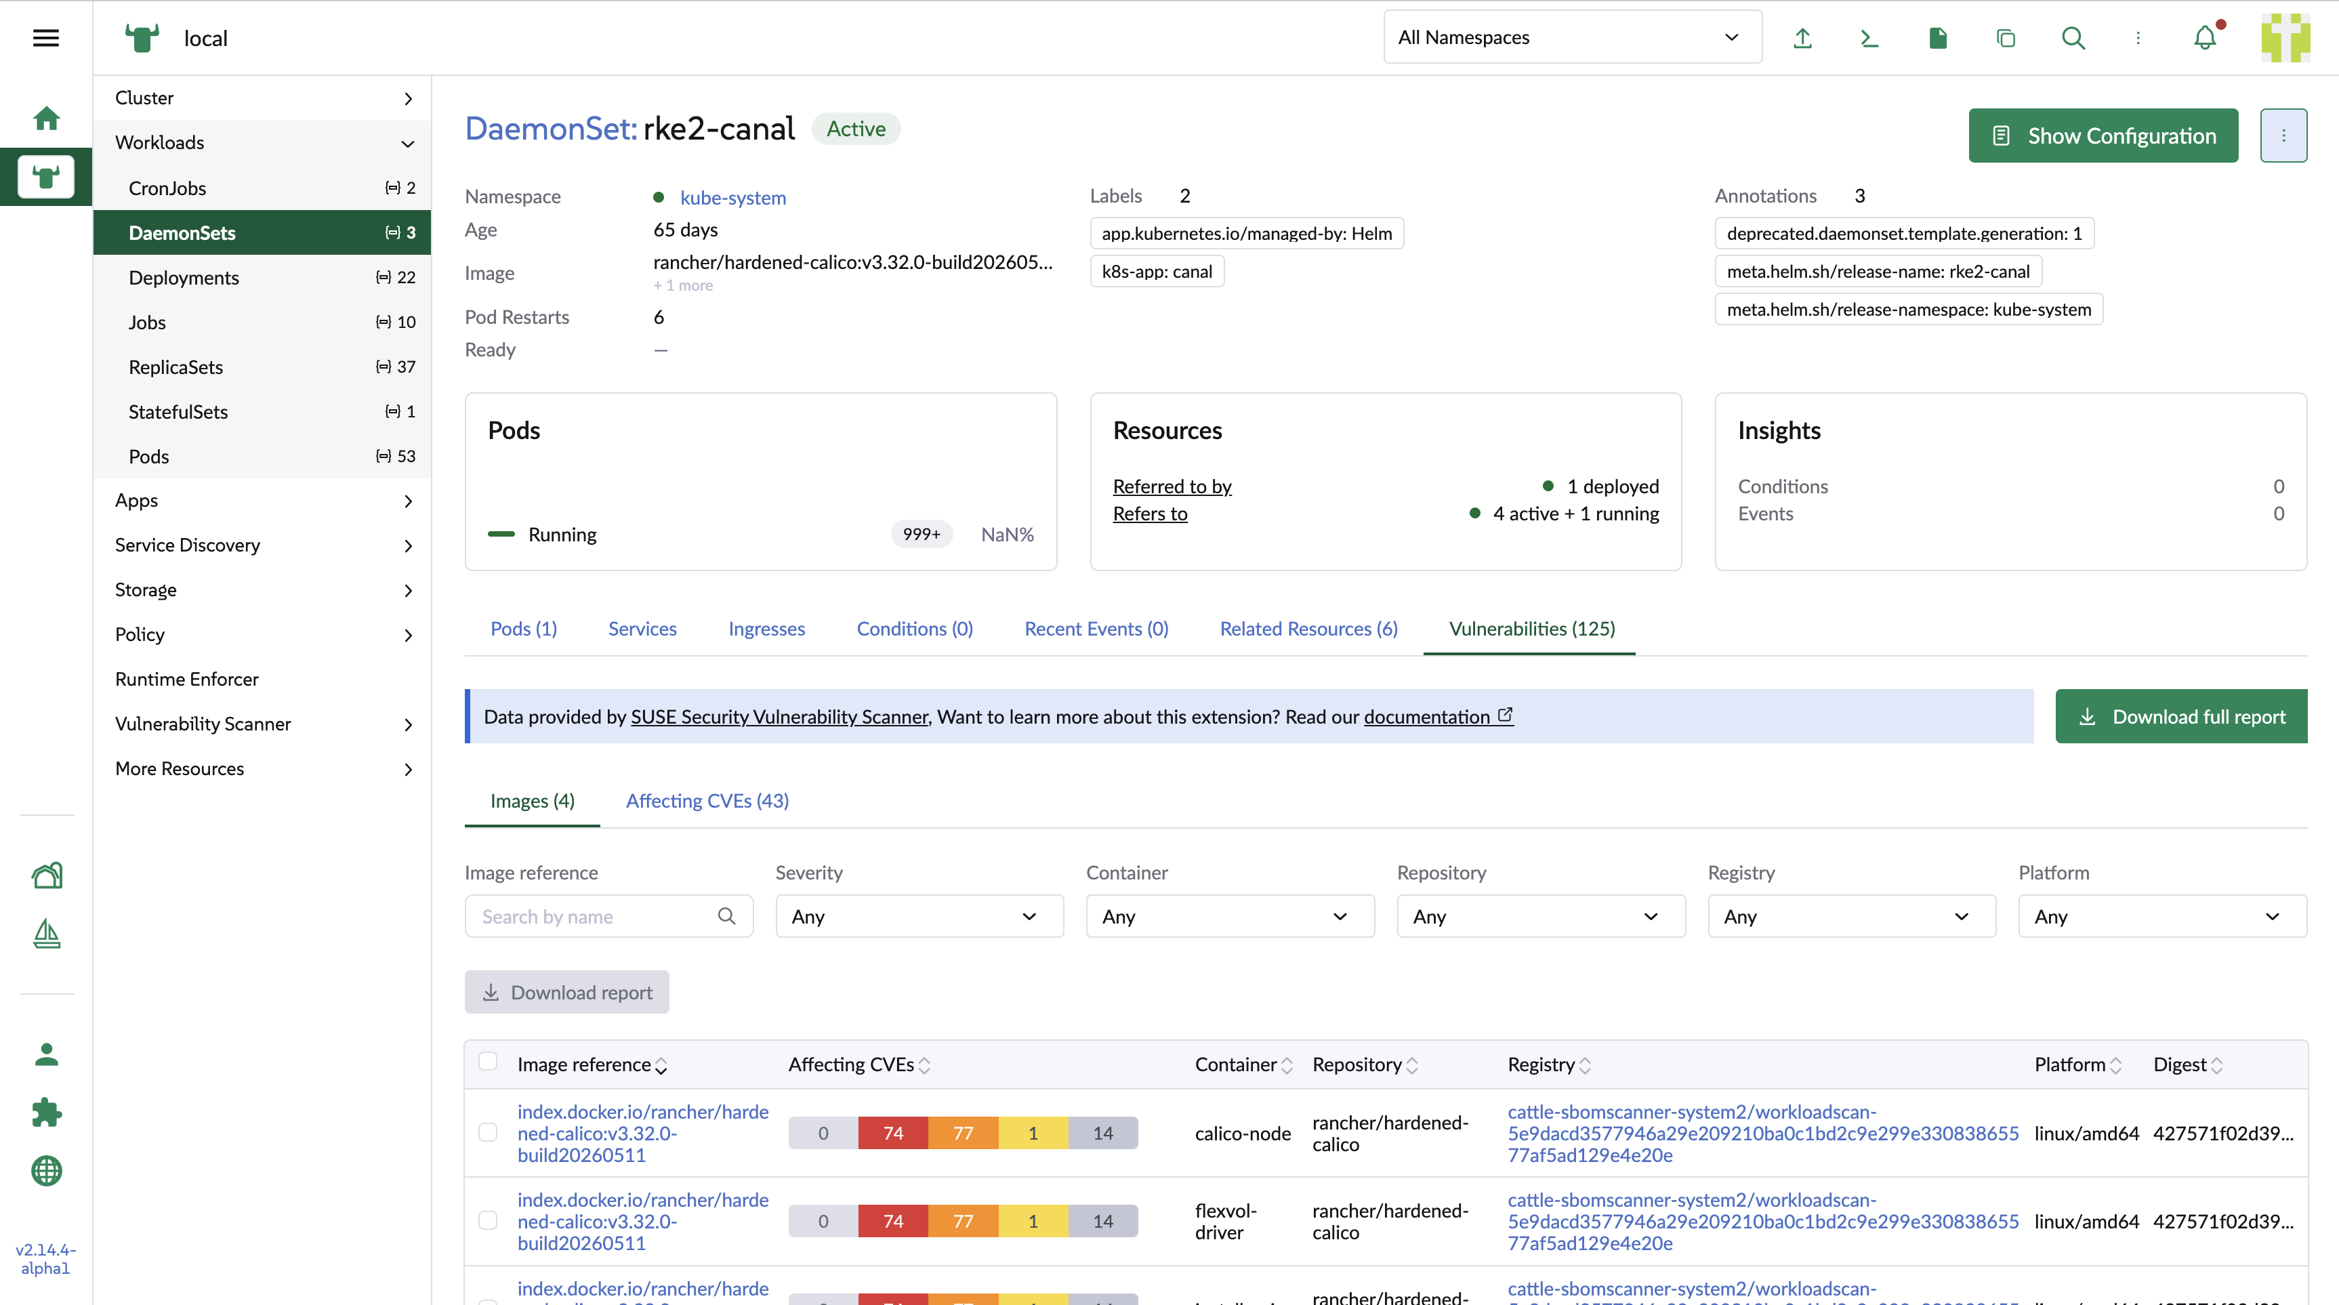Switch to the Services tab

click(642, 628)
